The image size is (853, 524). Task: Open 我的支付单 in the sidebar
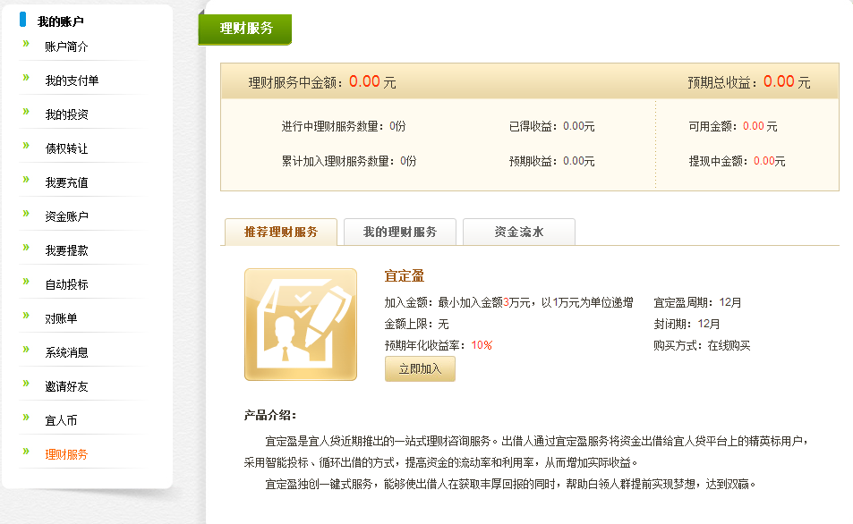72,80
